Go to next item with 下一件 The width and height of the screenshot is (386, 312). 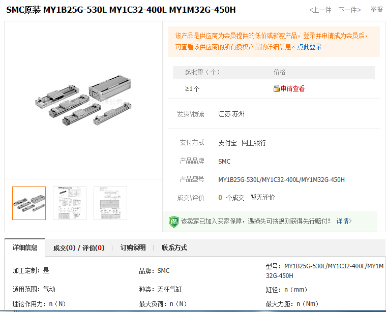(x=349, y=10)
